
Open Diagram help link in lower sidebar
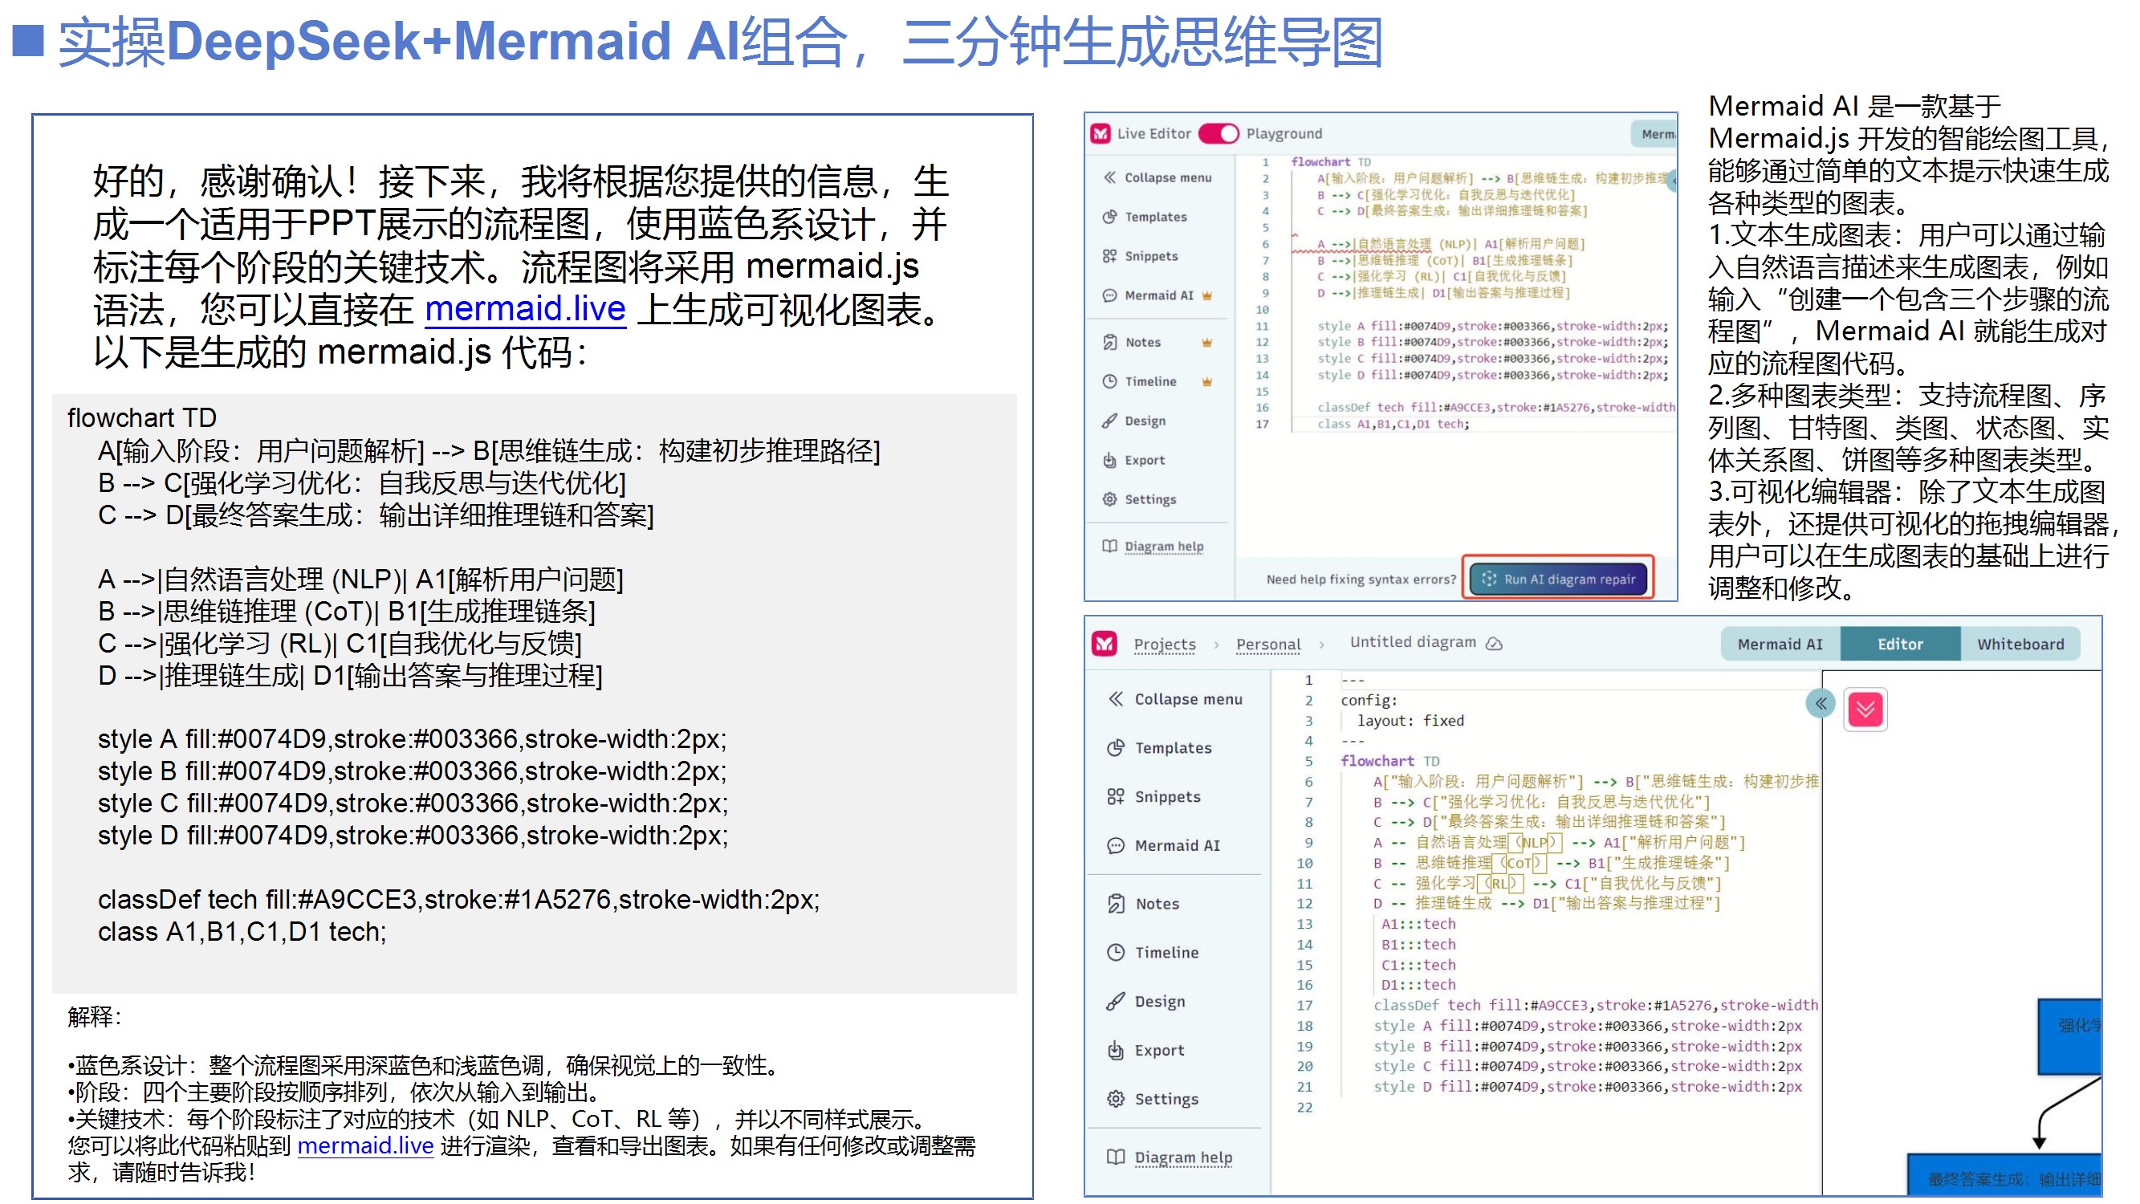click(x=1182, y=1157)
